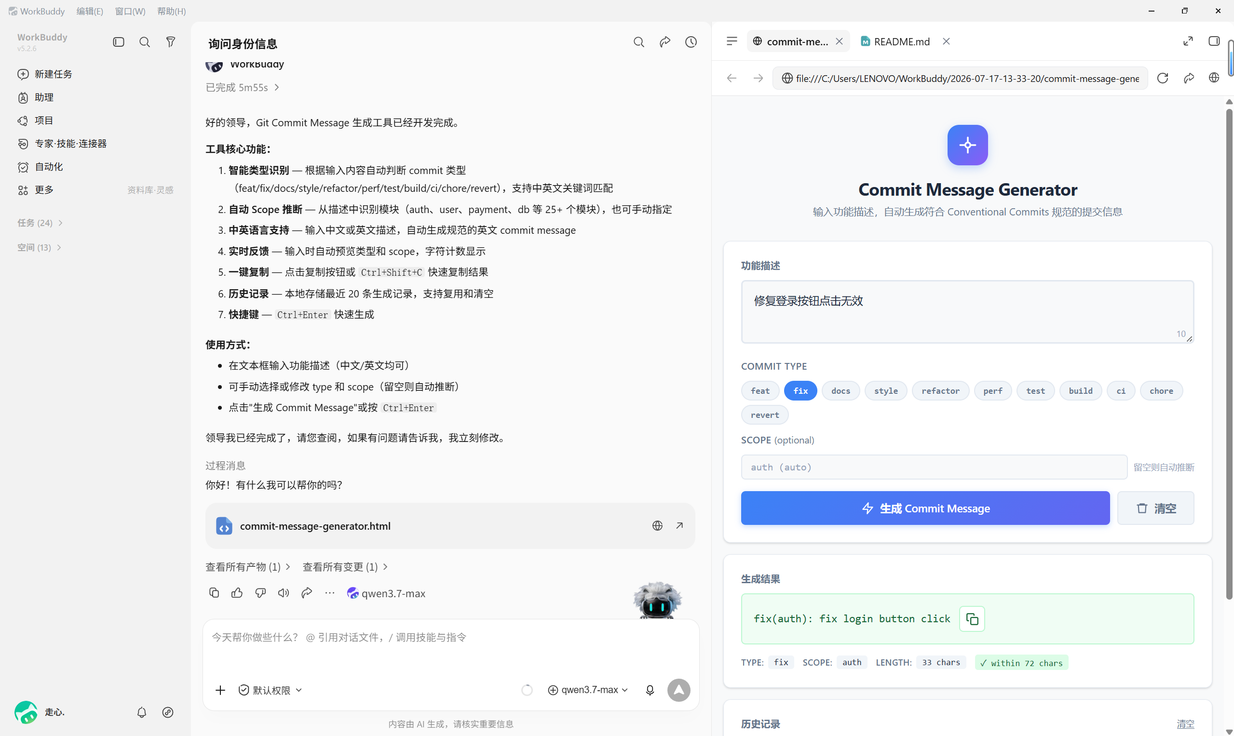This screenshot has height=736, width=1234.
Task: Switch to the README.md tab
Action: pyautogui.click(x=895, y=41)
